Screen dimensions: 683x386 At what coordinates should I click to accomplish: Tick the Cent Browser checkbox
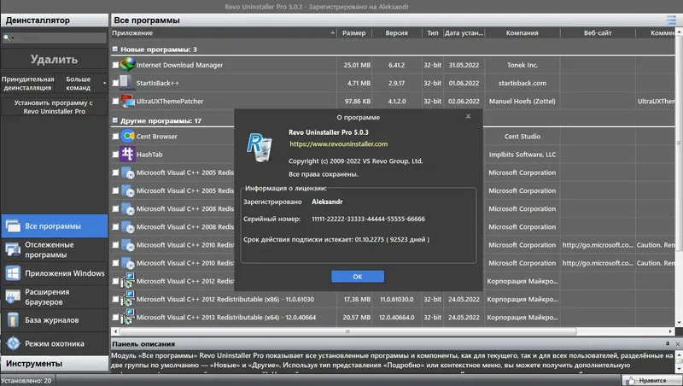coord(115,137)
